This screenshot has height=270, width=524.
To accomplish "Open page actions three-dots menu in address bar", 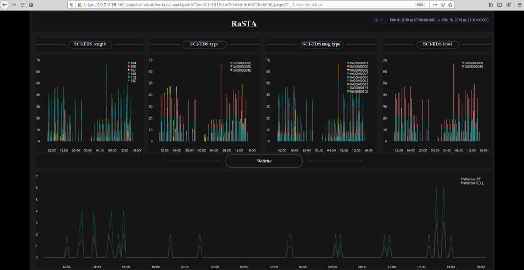I will tap(435, 4).
